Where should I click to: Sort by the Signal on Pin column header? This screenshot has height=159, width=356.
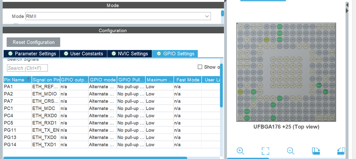point(46,80)
